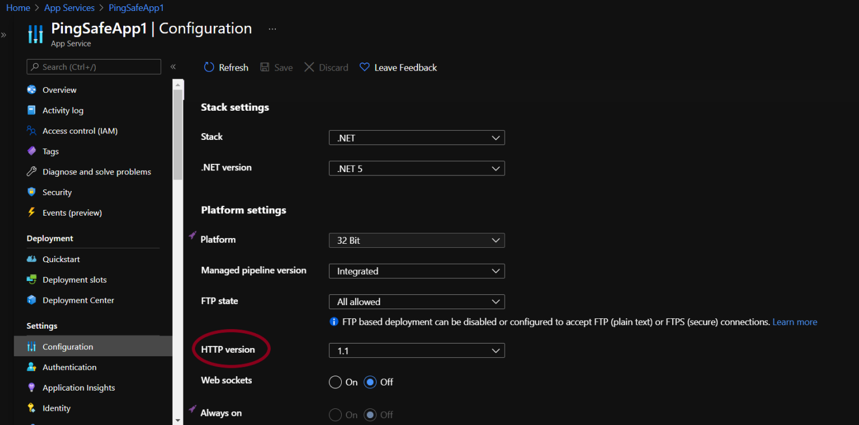Open Security via shield icon
The width and height of the screenshot is (859, 425).
click(x=32, y=192)
